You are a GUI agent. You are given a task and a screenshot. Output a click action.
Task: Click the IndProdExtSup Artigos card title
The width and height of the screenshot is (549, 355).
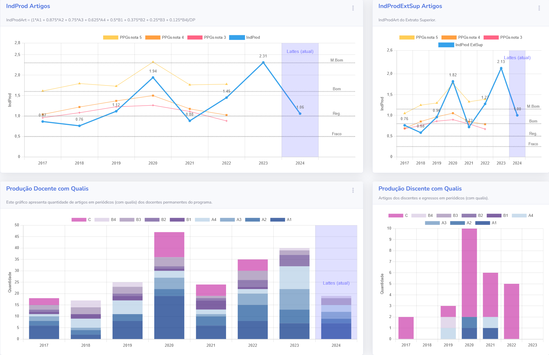coord(410,6)
